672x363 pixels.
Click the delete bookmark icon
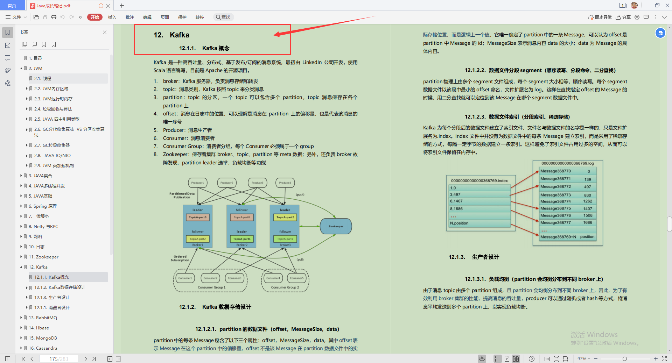point(54,44)
